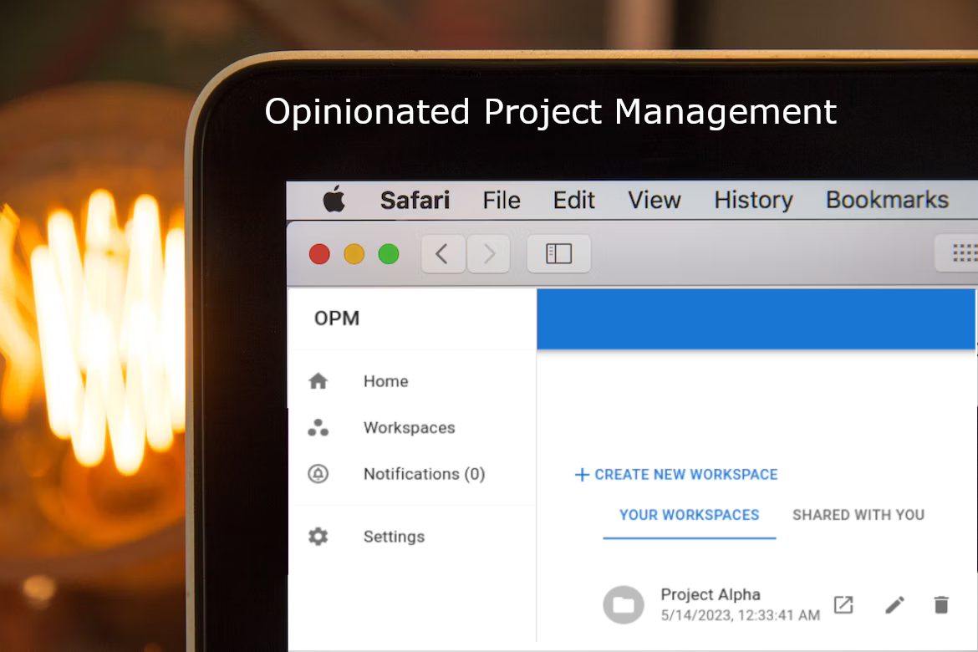Go to Home via the house icon
Image resolution: width=978 pixels, height=652 pixels.
click(318, 381)
